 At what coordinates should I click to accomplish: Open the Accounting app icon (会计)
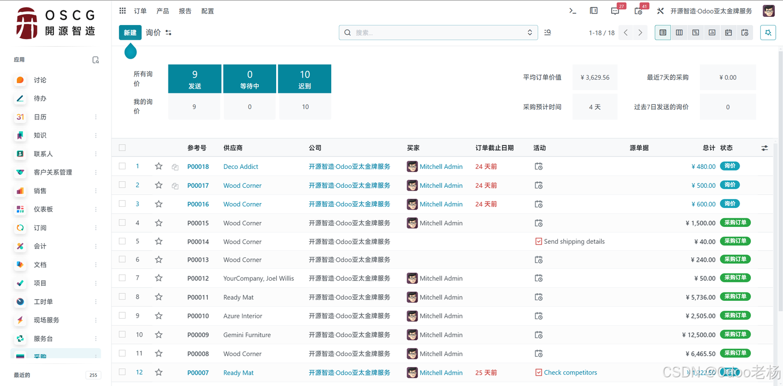(x=20, y=246)
